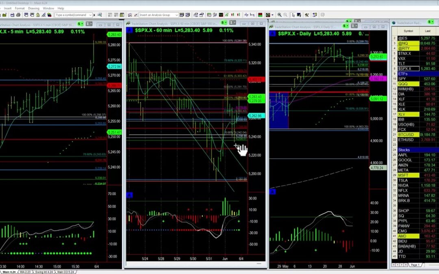Expand the symbol/command dropdown arrow
Image resolution: width=439 pixels, height=274 pixels.
point(90,15)
